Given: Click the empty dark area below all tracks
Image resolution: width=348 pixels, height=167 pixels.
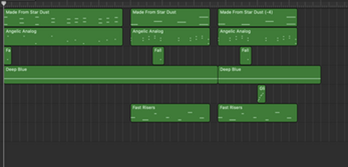Looking at the screenshot, I should pyautogui.click(x=175, y=154).
